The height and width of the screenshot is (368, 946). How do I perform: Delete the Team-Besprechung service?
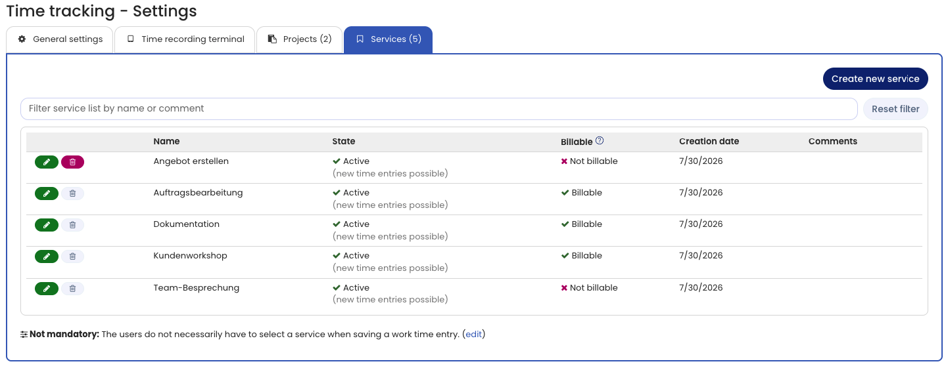pyautogui.click(x=72, y=289)
